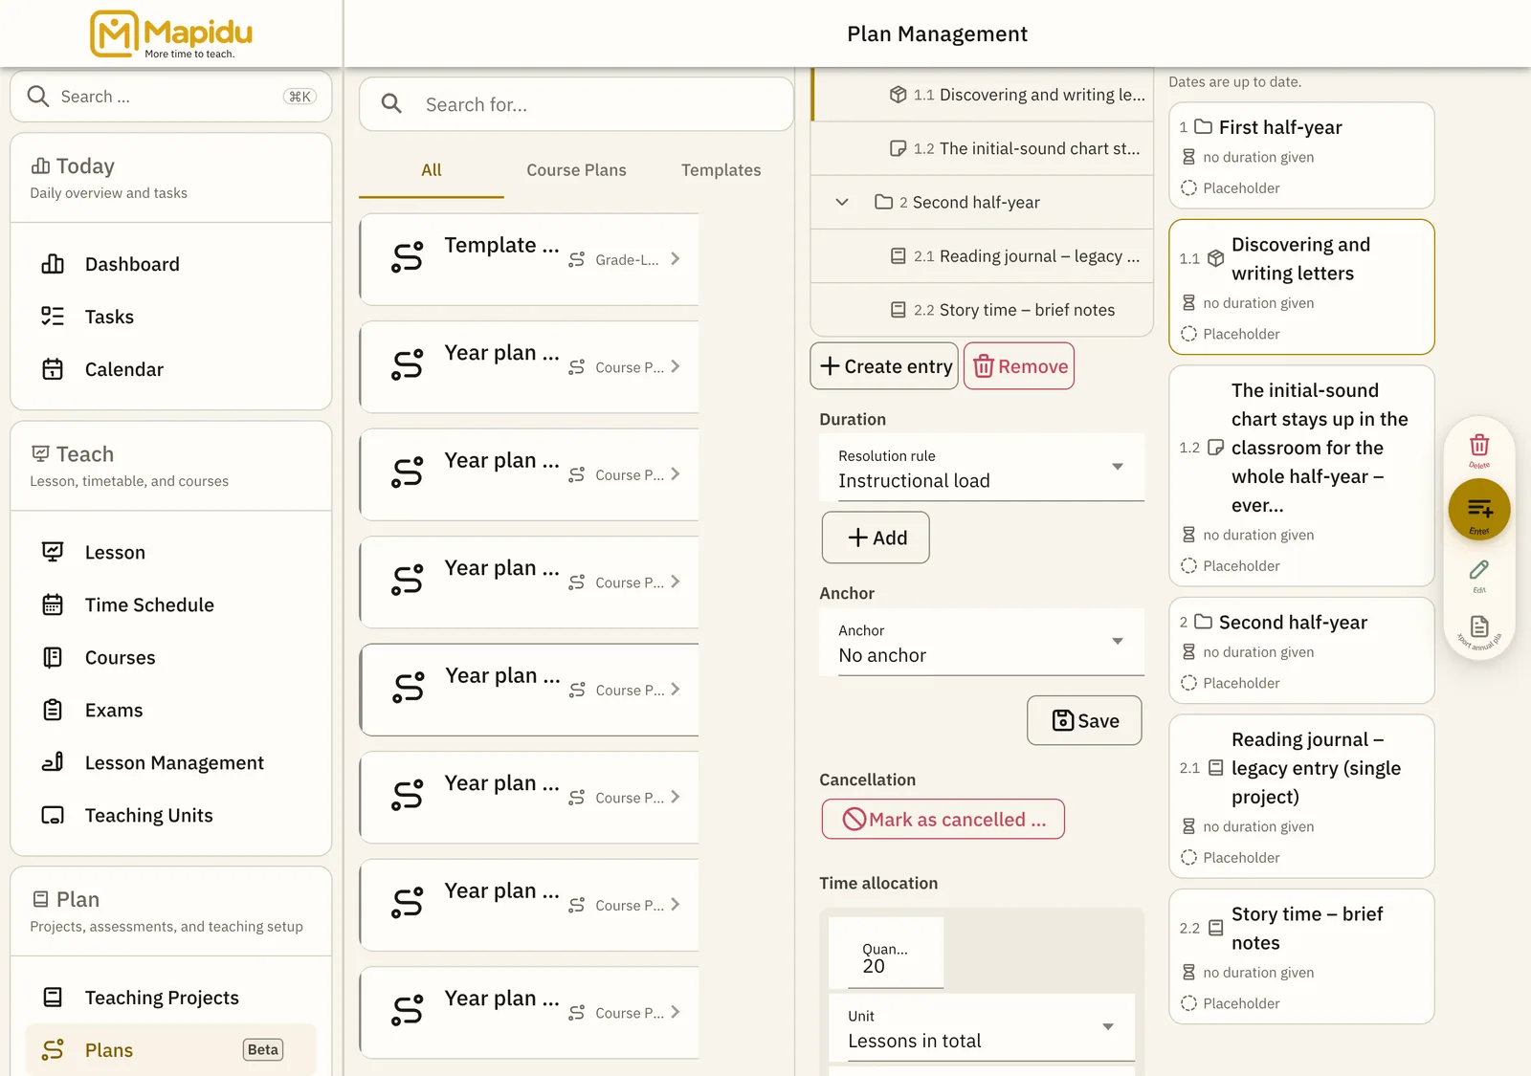Select the First half-year card
1531x1076 pixels.
click(1301, 156)
